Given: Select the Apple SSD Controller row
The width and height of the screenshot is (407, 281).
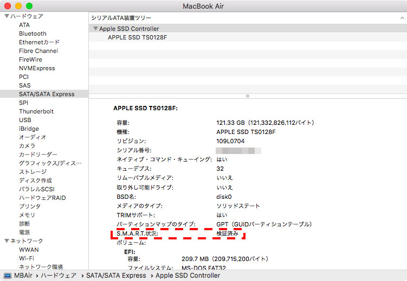Looking at the screenshot, I should coord(248,29).
